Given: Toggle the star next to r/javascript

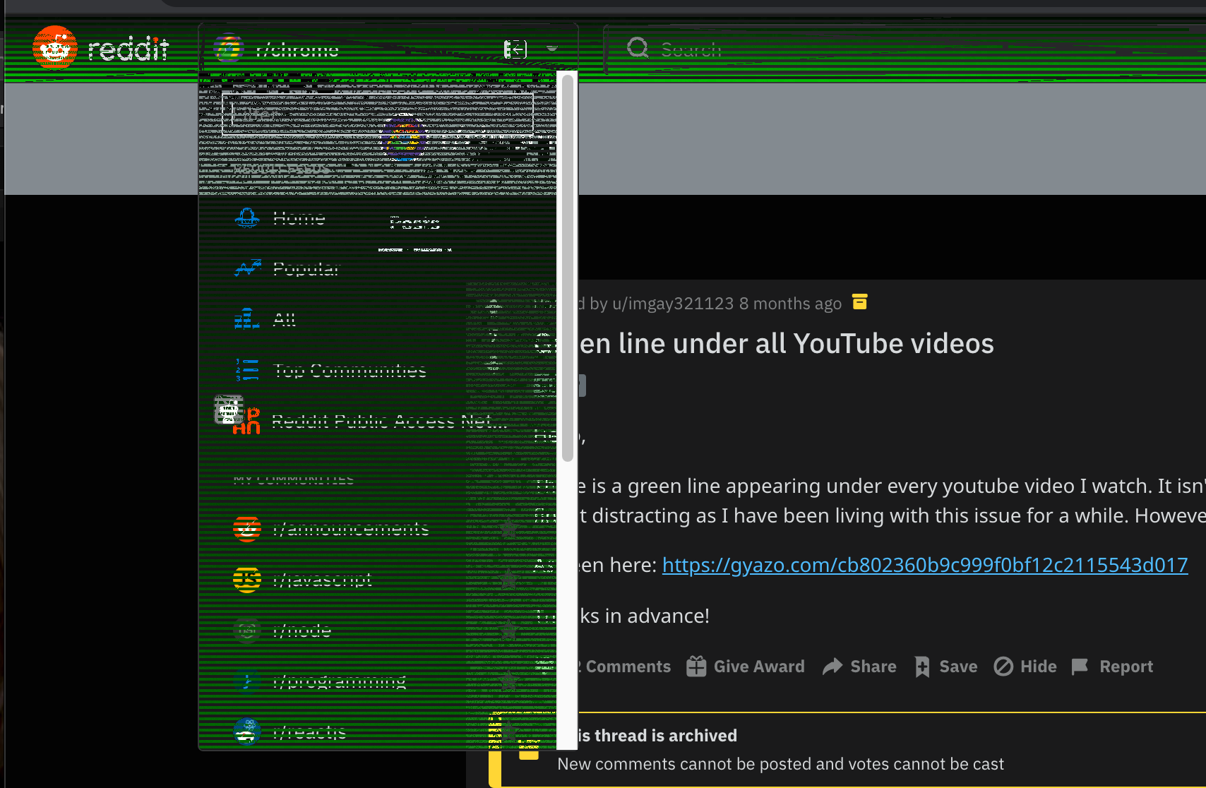Looking at the screenshot, I should point(508,579).
